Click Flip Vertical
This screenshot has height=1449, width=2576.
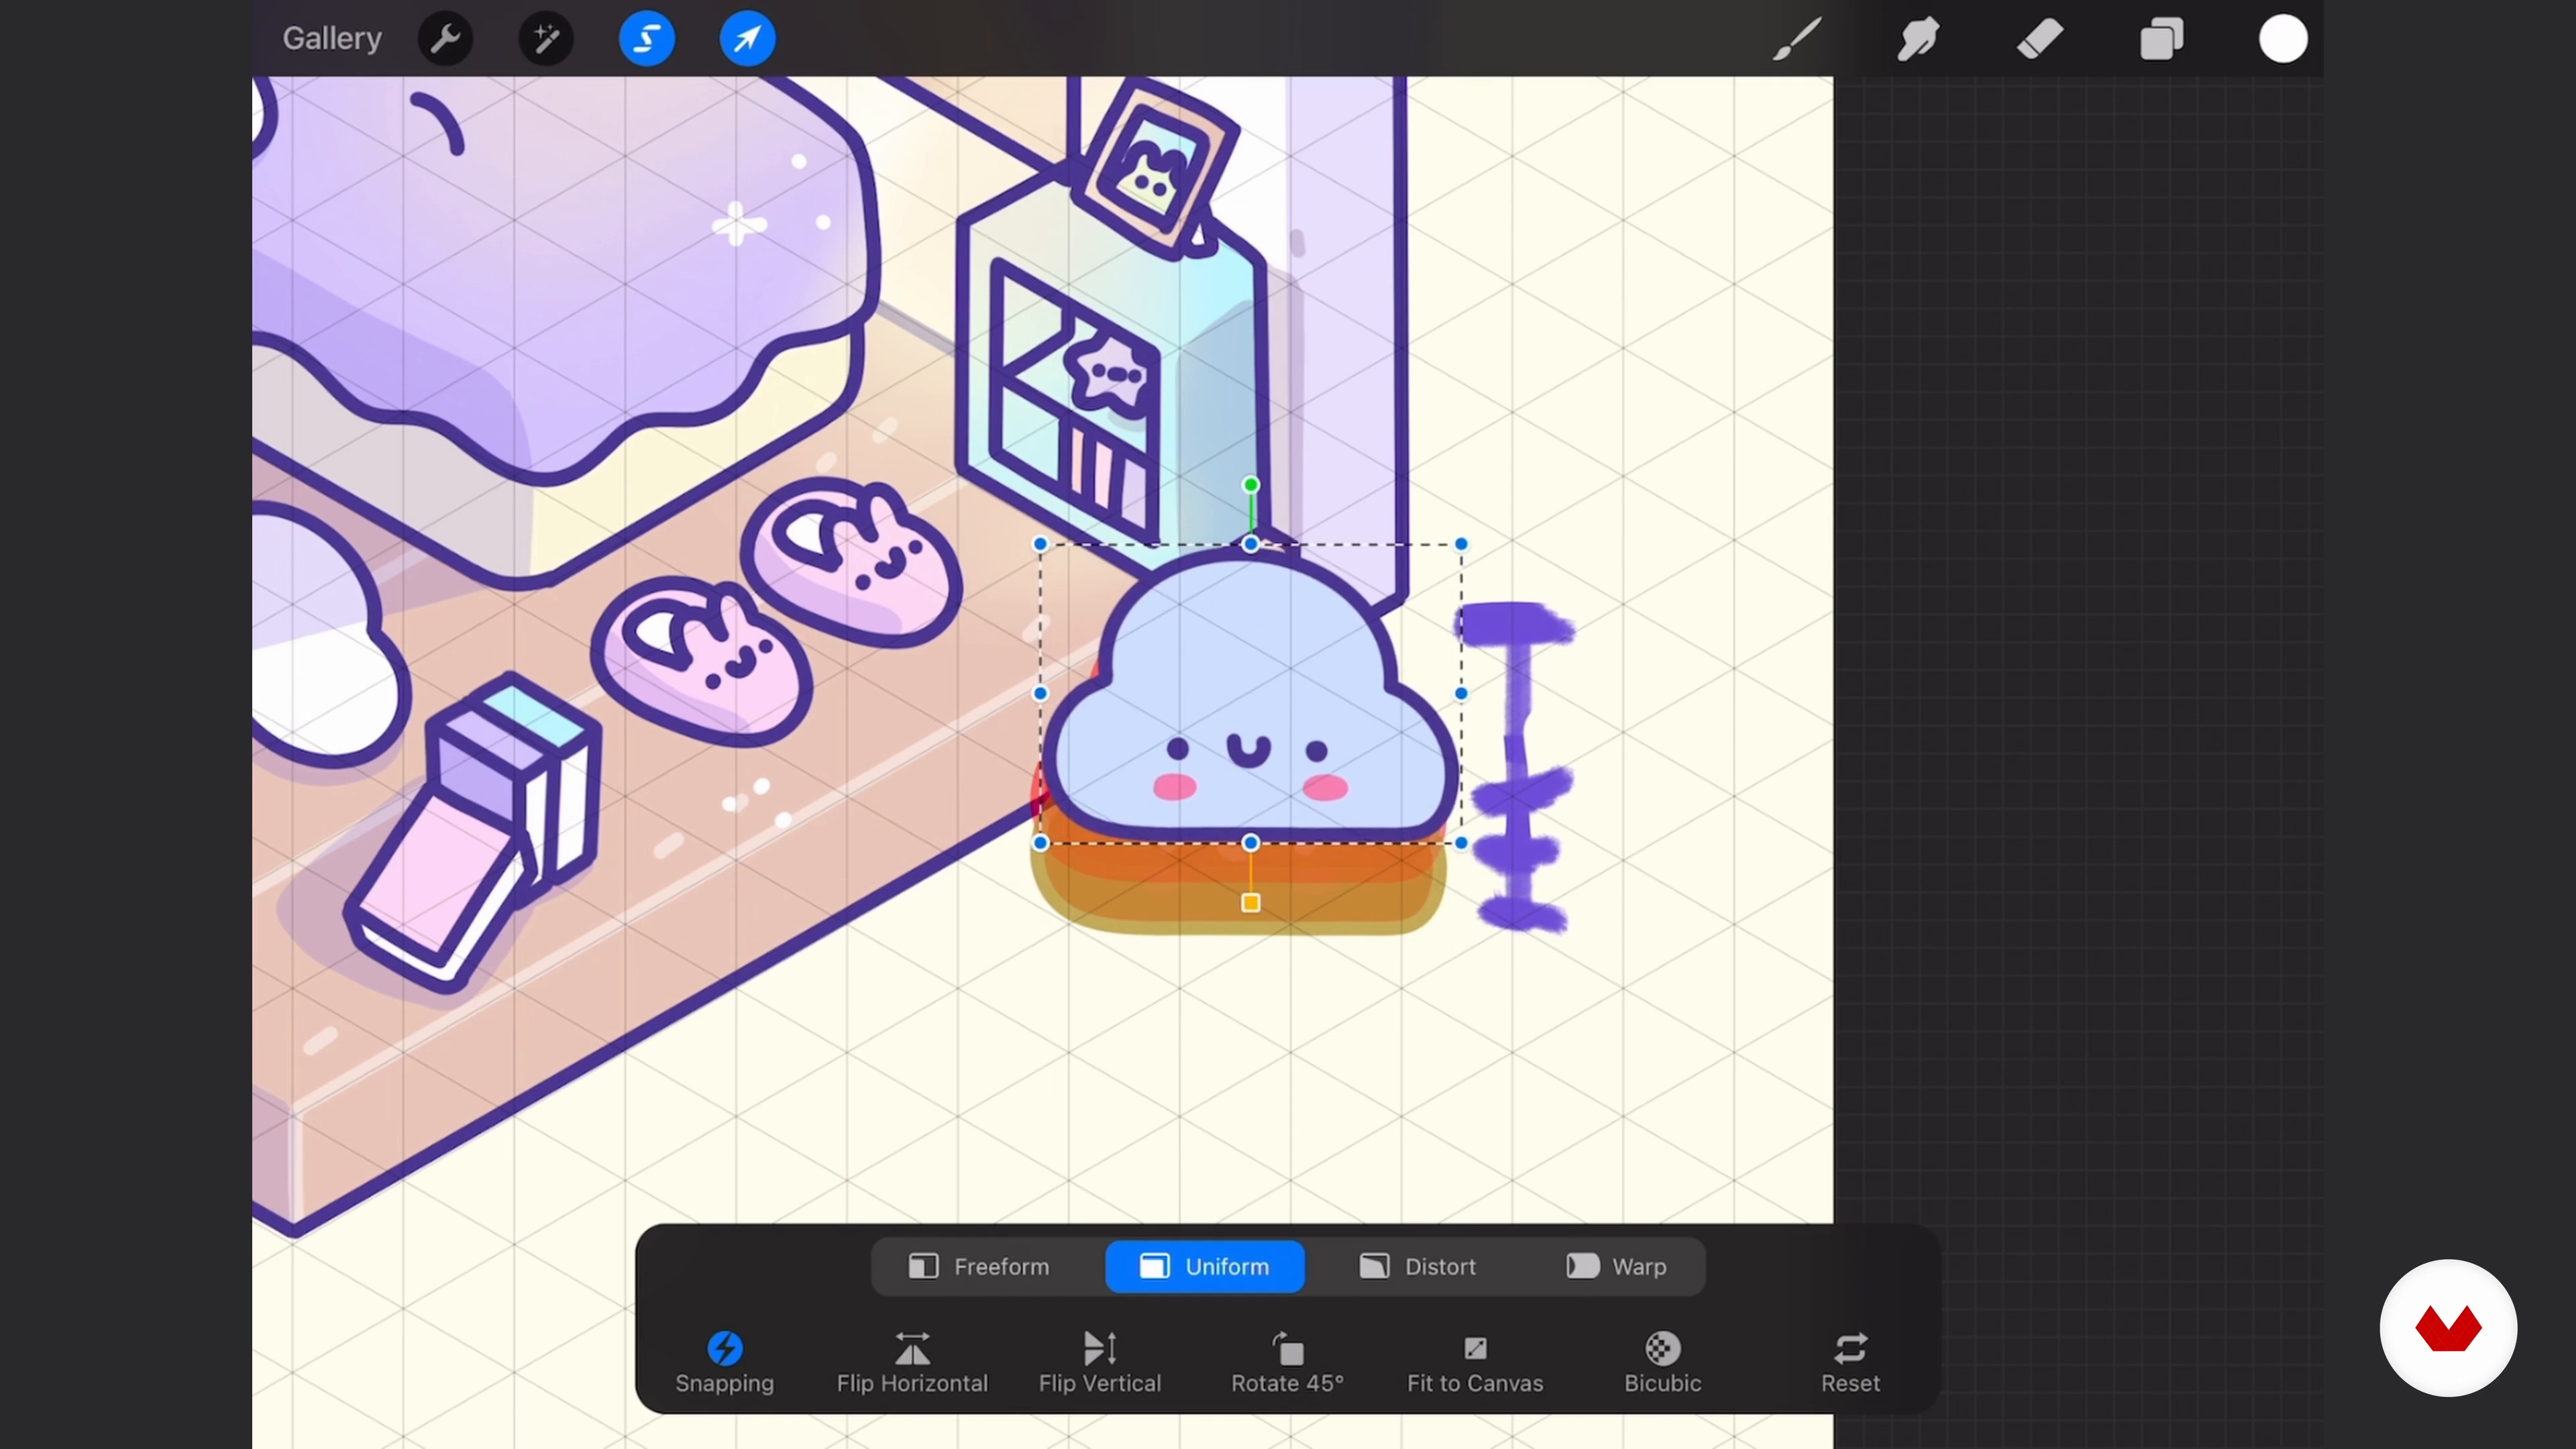[1099, 1362]
